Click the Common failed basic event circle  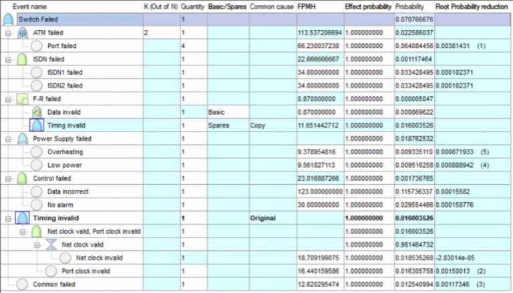pos(22,284)
